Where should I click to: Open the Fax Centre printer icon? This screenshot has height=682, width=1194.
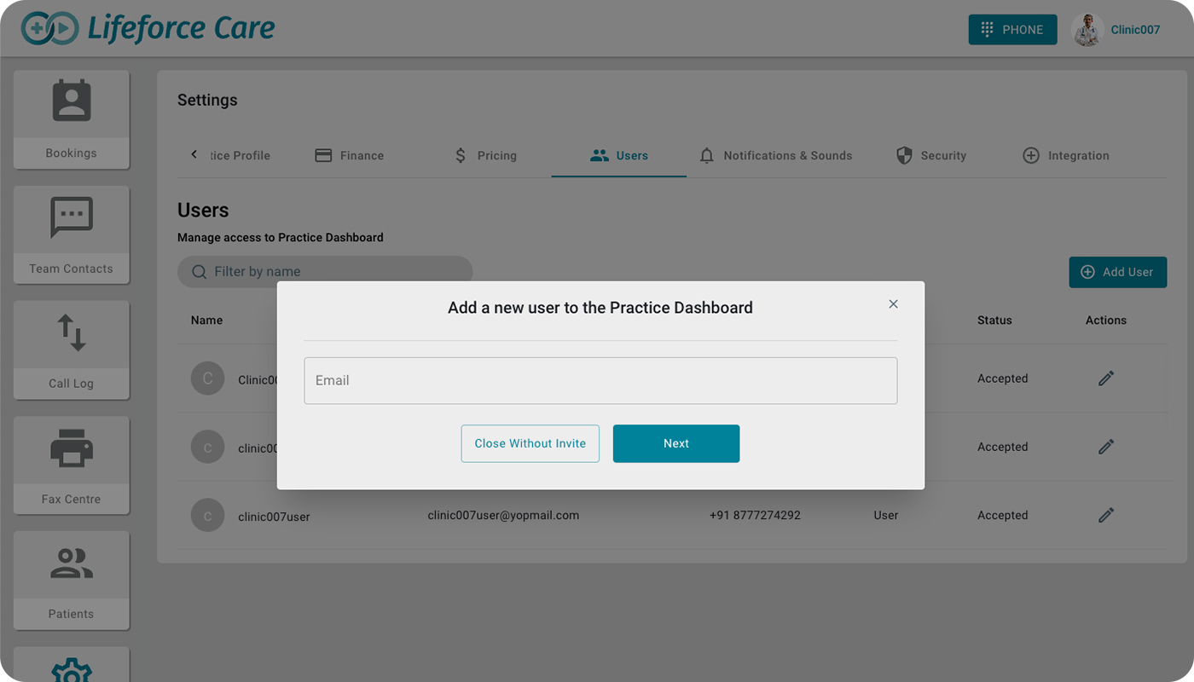point(72,448)
